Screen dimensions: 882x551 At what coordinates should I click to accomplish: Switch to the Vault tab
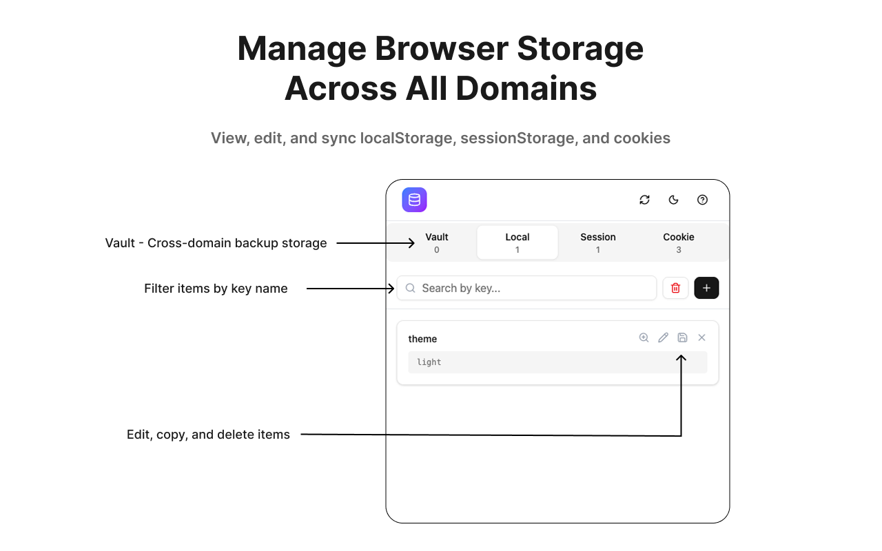[437, 242]
